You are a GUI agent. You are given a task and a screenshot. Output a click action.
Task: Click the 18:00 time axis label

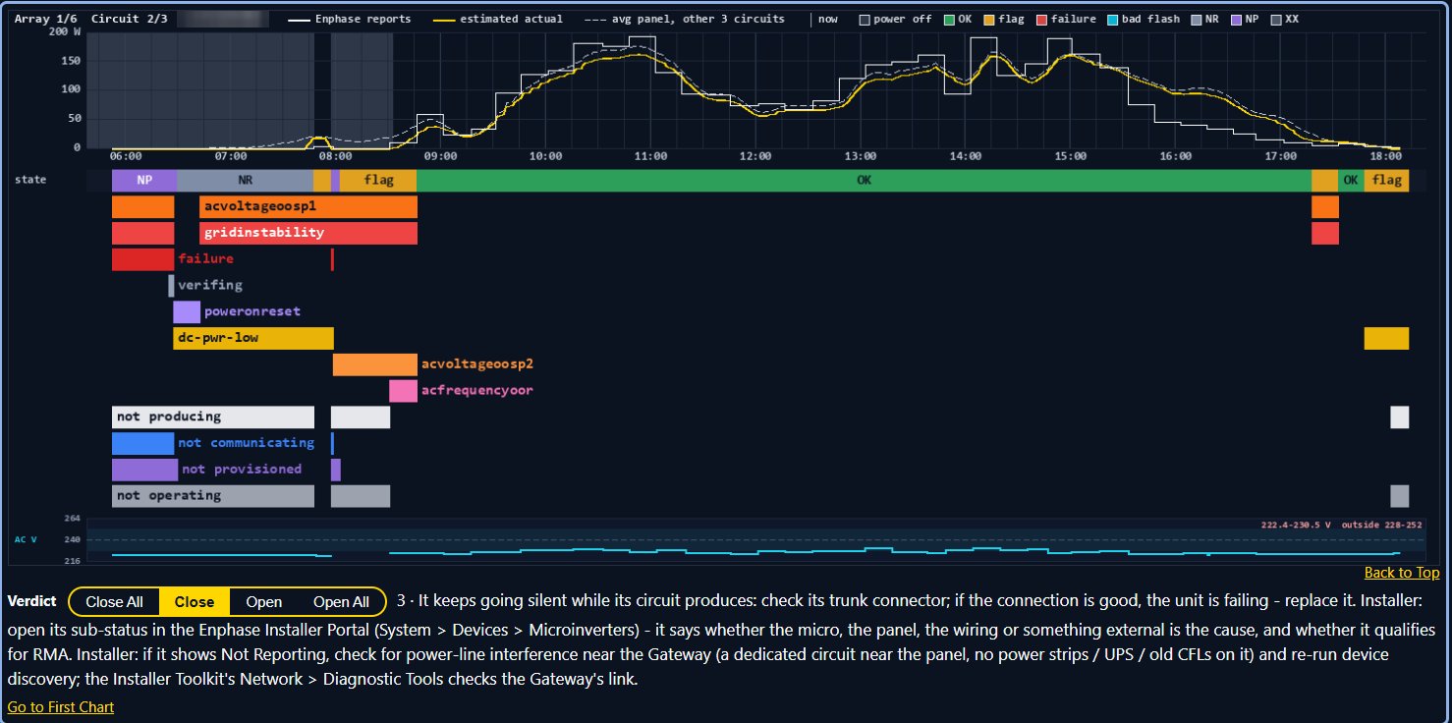(1385, 156)
